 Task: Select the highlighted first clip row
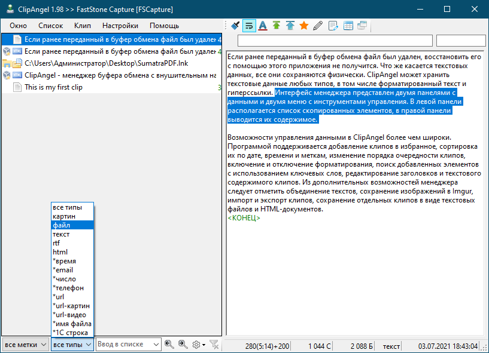112,39
